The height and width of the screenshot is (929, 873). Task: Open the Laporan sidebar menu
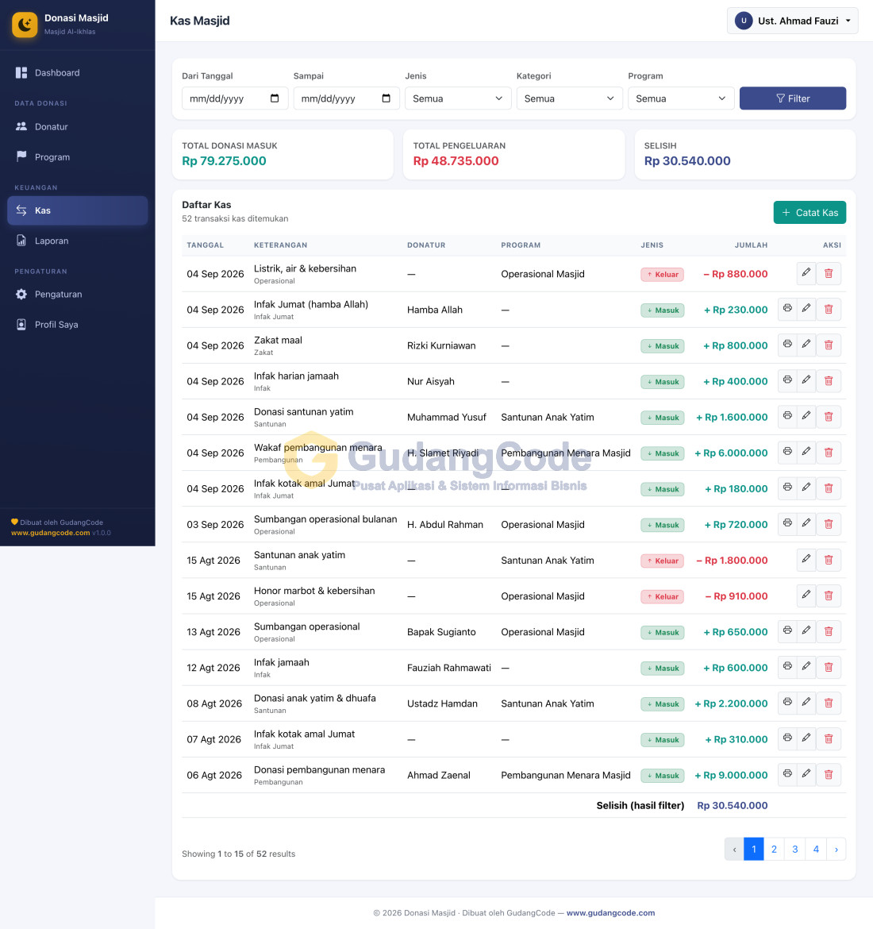[78, 241]
